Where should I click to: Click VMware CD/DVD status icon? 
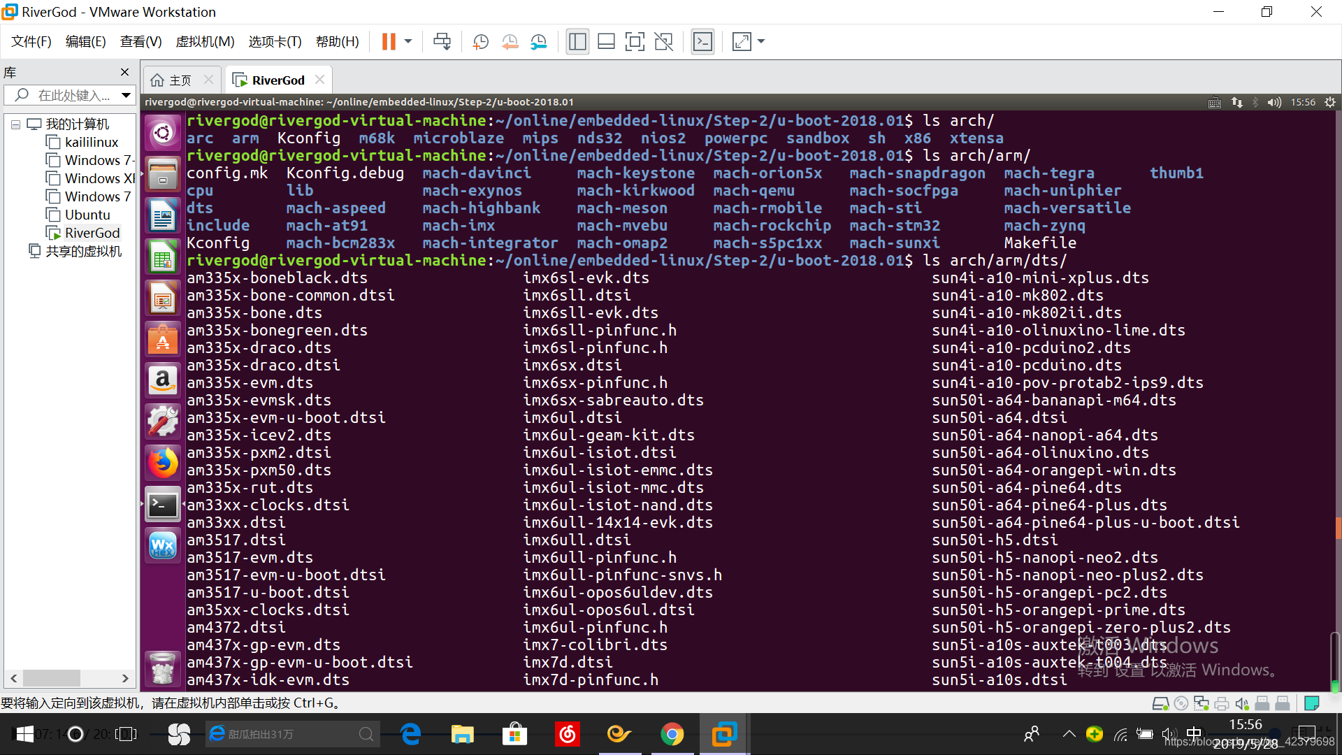click(1181, 703)
